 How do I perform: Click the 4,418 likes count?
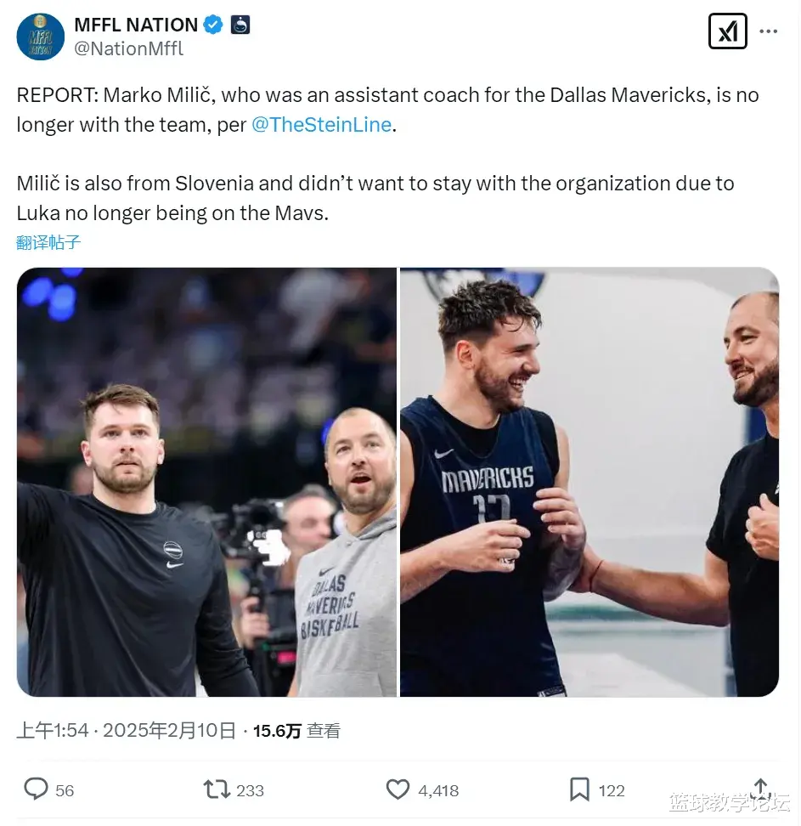438,790
